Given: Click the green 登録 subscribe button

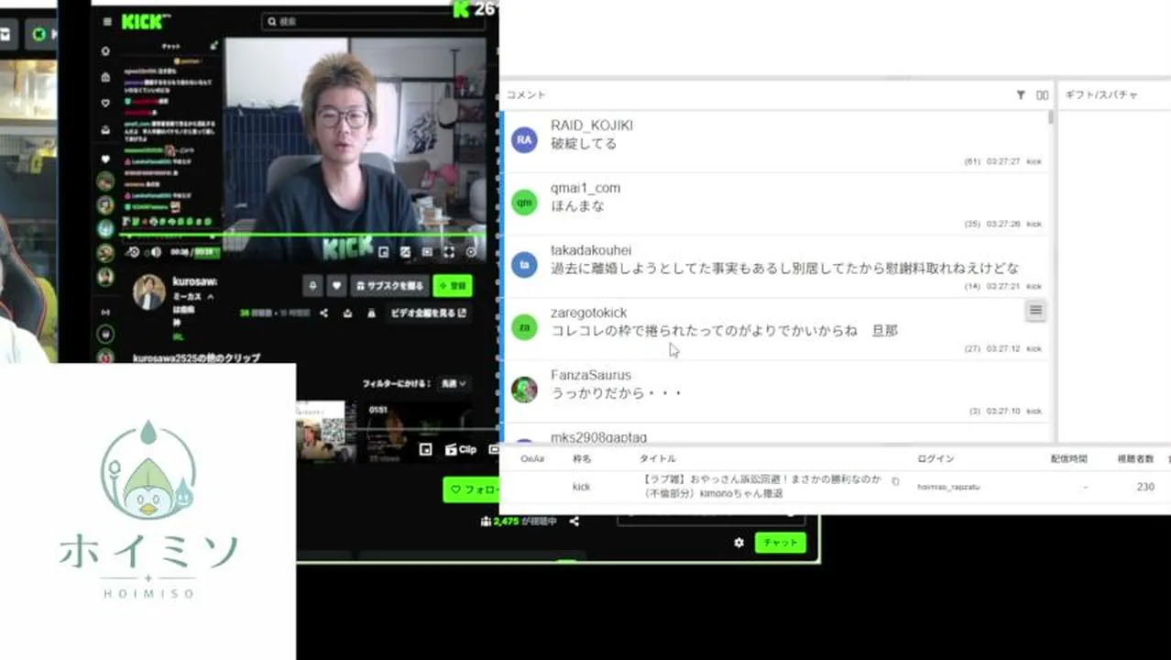Looking at the screenshot, I should pyautogui.click(x=453, y=286).
